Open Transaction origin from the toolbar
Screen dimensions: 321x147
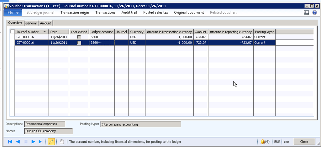(75, 13)
